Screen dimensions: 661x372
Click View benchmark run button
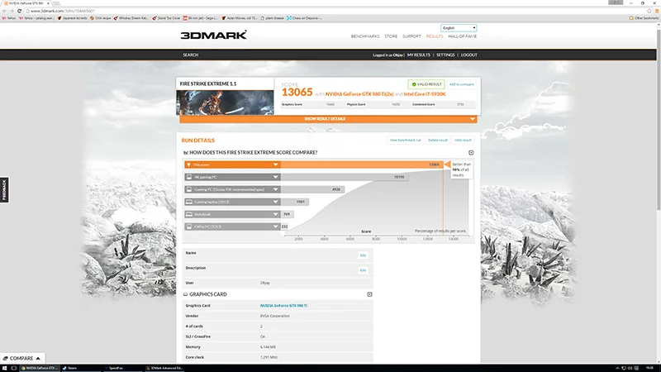tap(405, 140)
